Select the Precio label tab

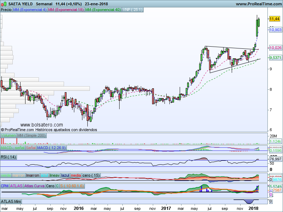coord(6,10)
